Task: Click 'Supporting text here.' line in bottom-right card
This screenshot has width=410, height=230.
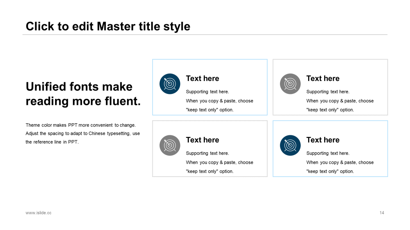Action: click(328, 153)
